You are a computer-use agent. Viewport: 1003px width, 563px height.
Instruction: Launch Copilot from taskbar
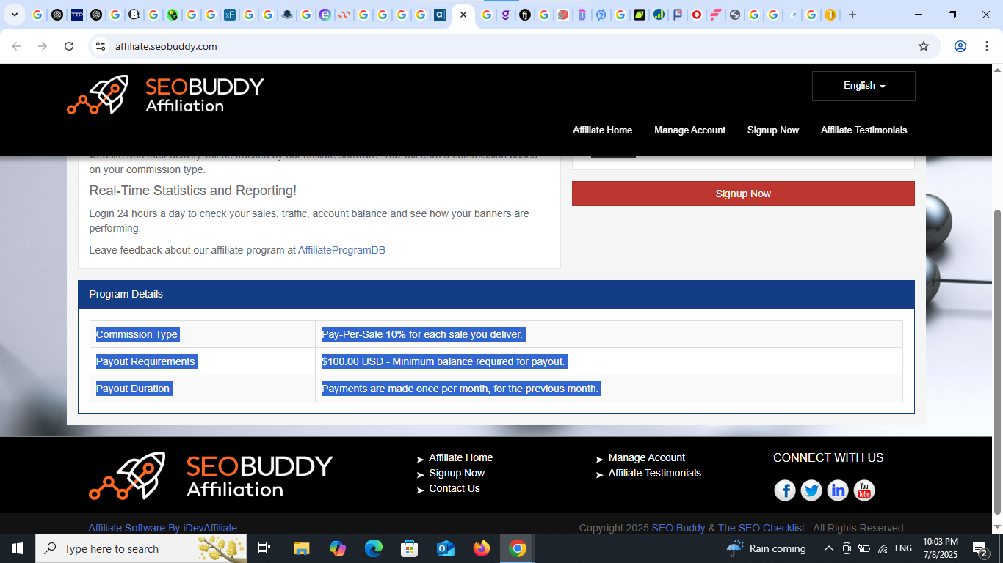tap(338, 548)
